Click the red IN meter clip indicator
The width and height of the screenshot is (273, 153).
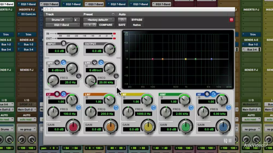114,34
